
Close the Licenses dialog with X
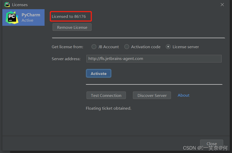click(222, 5)
